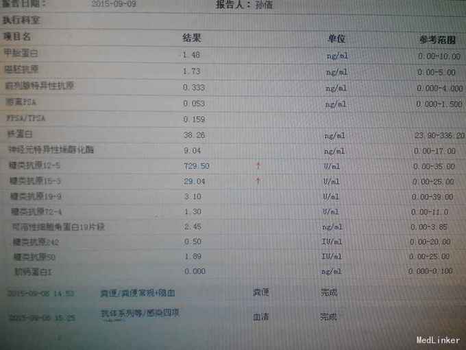Click reference range 0.000-0.100
466x350 pixels.
(x=430, y=271)
